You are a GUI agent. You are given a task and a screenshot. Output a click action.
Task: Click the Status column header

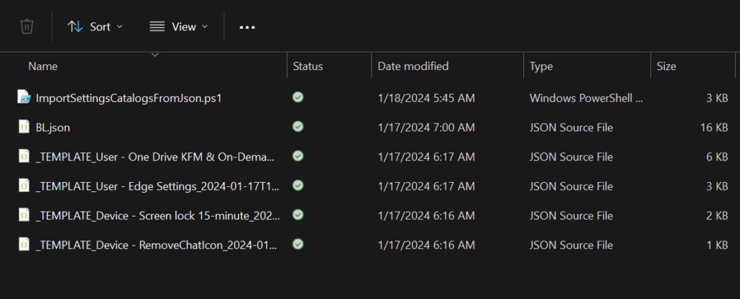308,66
